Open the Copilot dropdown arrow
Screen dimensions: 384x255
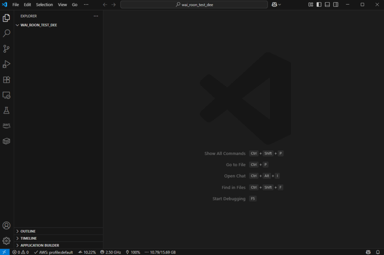280,4
